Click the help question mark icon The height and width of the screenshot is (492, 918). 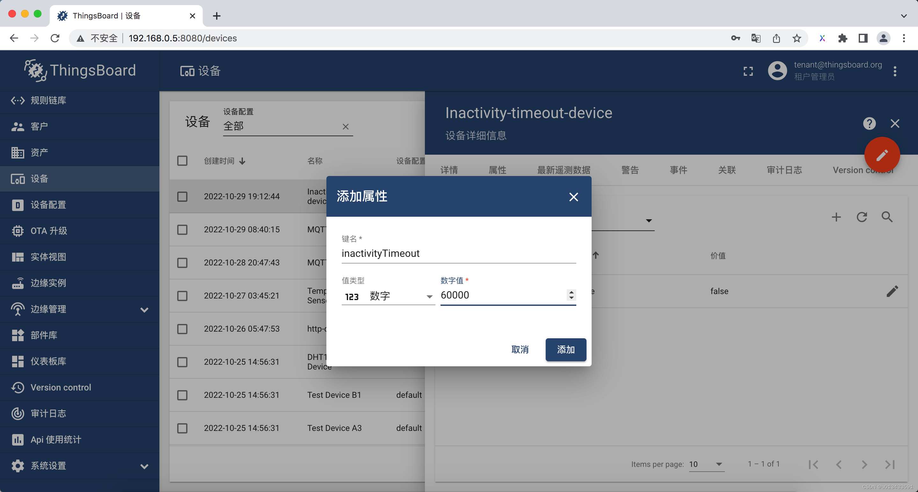pyautogui.click(x=869, y=123)
